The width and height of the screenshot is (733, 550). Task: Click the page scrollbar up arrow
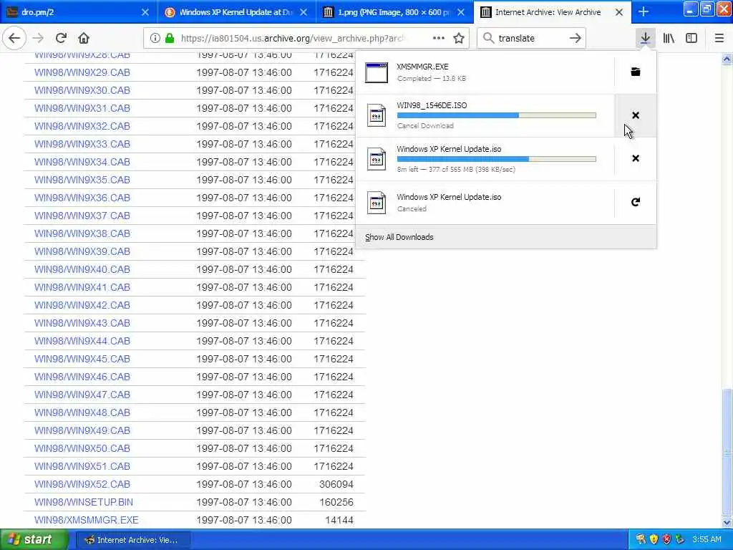pyautogui.click(x=727, y=59)
